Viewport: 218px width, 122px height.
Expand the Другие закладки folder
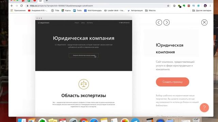click(202, 11)
